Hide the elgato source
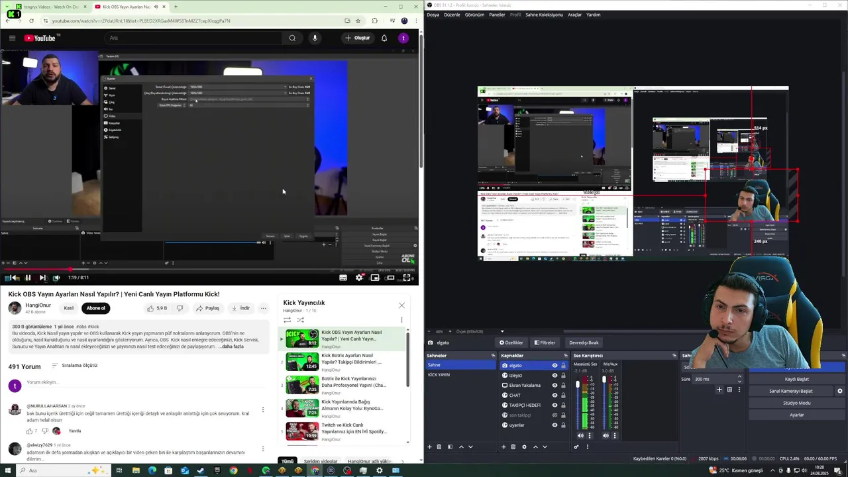The width and height of the screenshot is (848, 477). pyautogui.click(x=555, y=366)
